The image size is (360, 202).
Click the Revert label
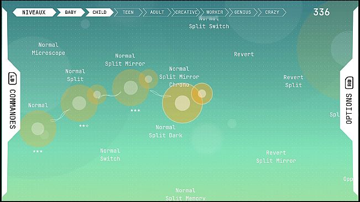244,54
